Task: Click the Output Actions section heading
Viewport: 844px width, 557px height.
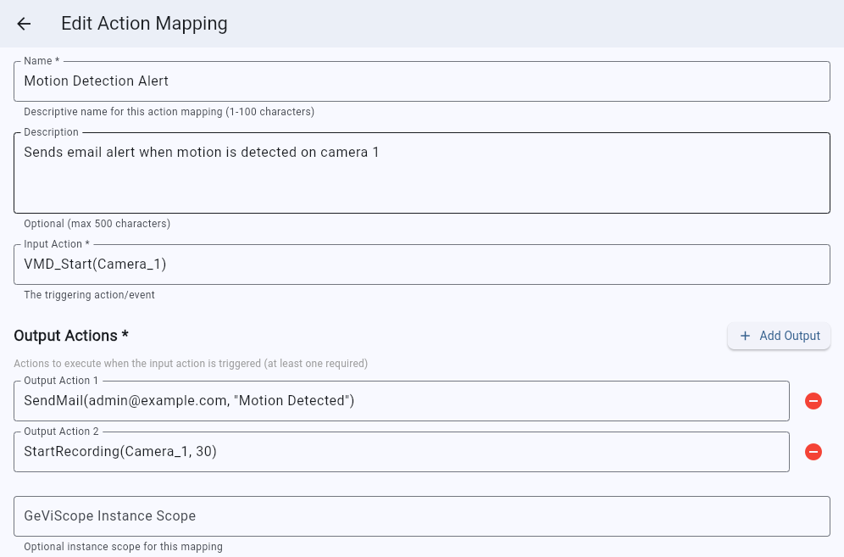Action: (71, 336)
